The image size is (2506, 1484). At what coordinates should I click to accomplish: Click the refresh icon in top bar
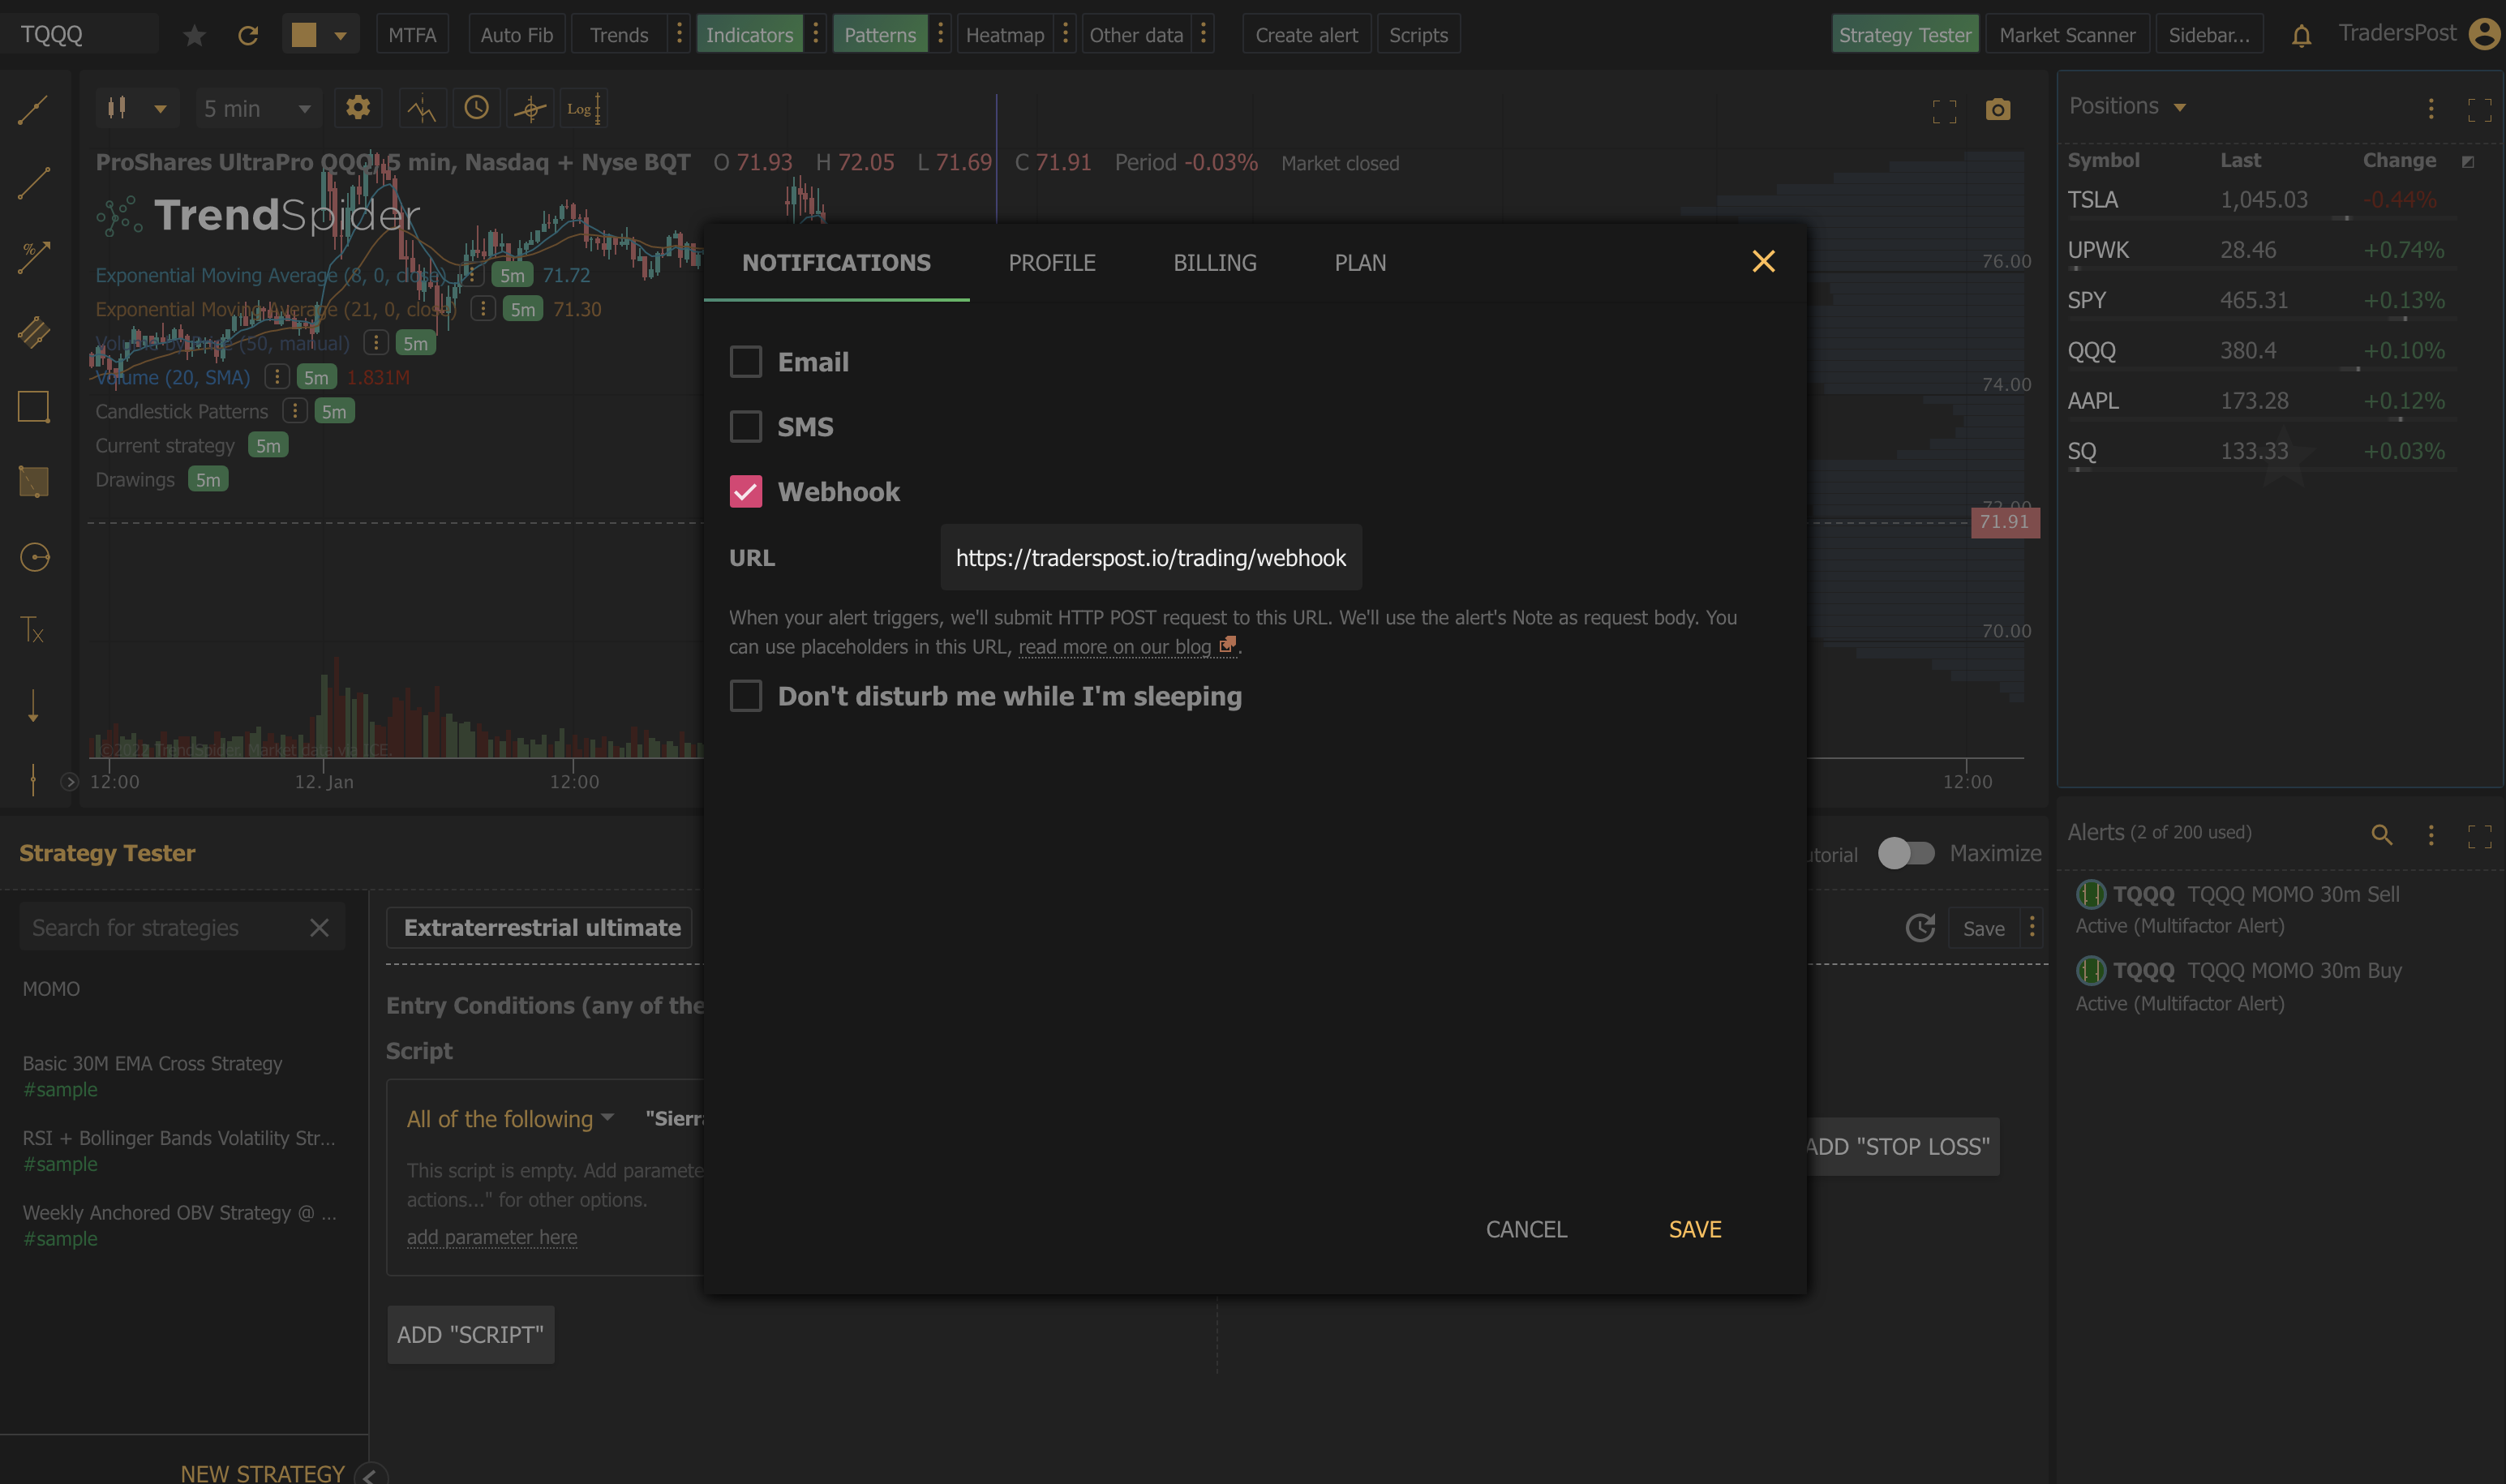point(248,36)
